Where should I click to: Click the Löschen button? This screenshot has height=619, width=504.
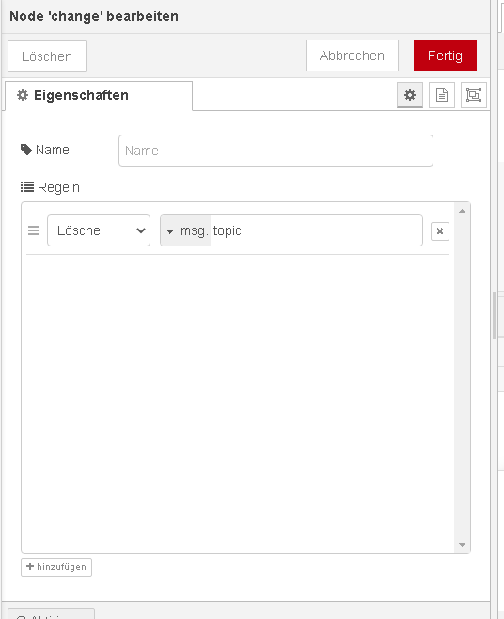point(47,56)
